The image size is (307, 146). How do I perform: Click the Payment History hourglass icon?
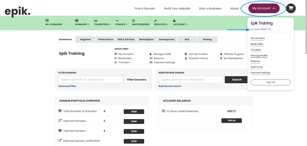[186, 58]
